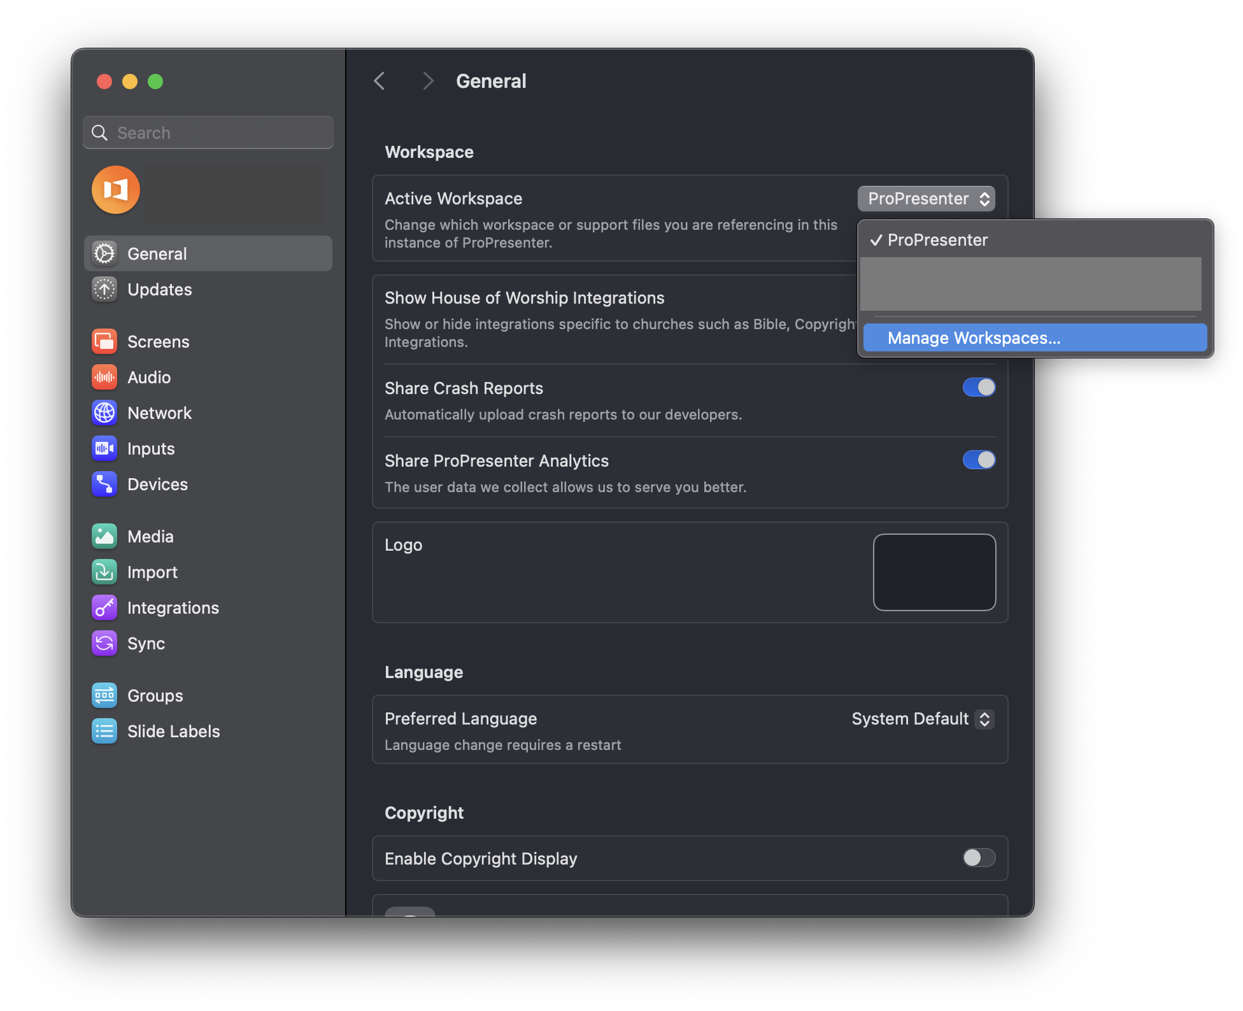Open the Screens settings icon

(x=104, y=342)
